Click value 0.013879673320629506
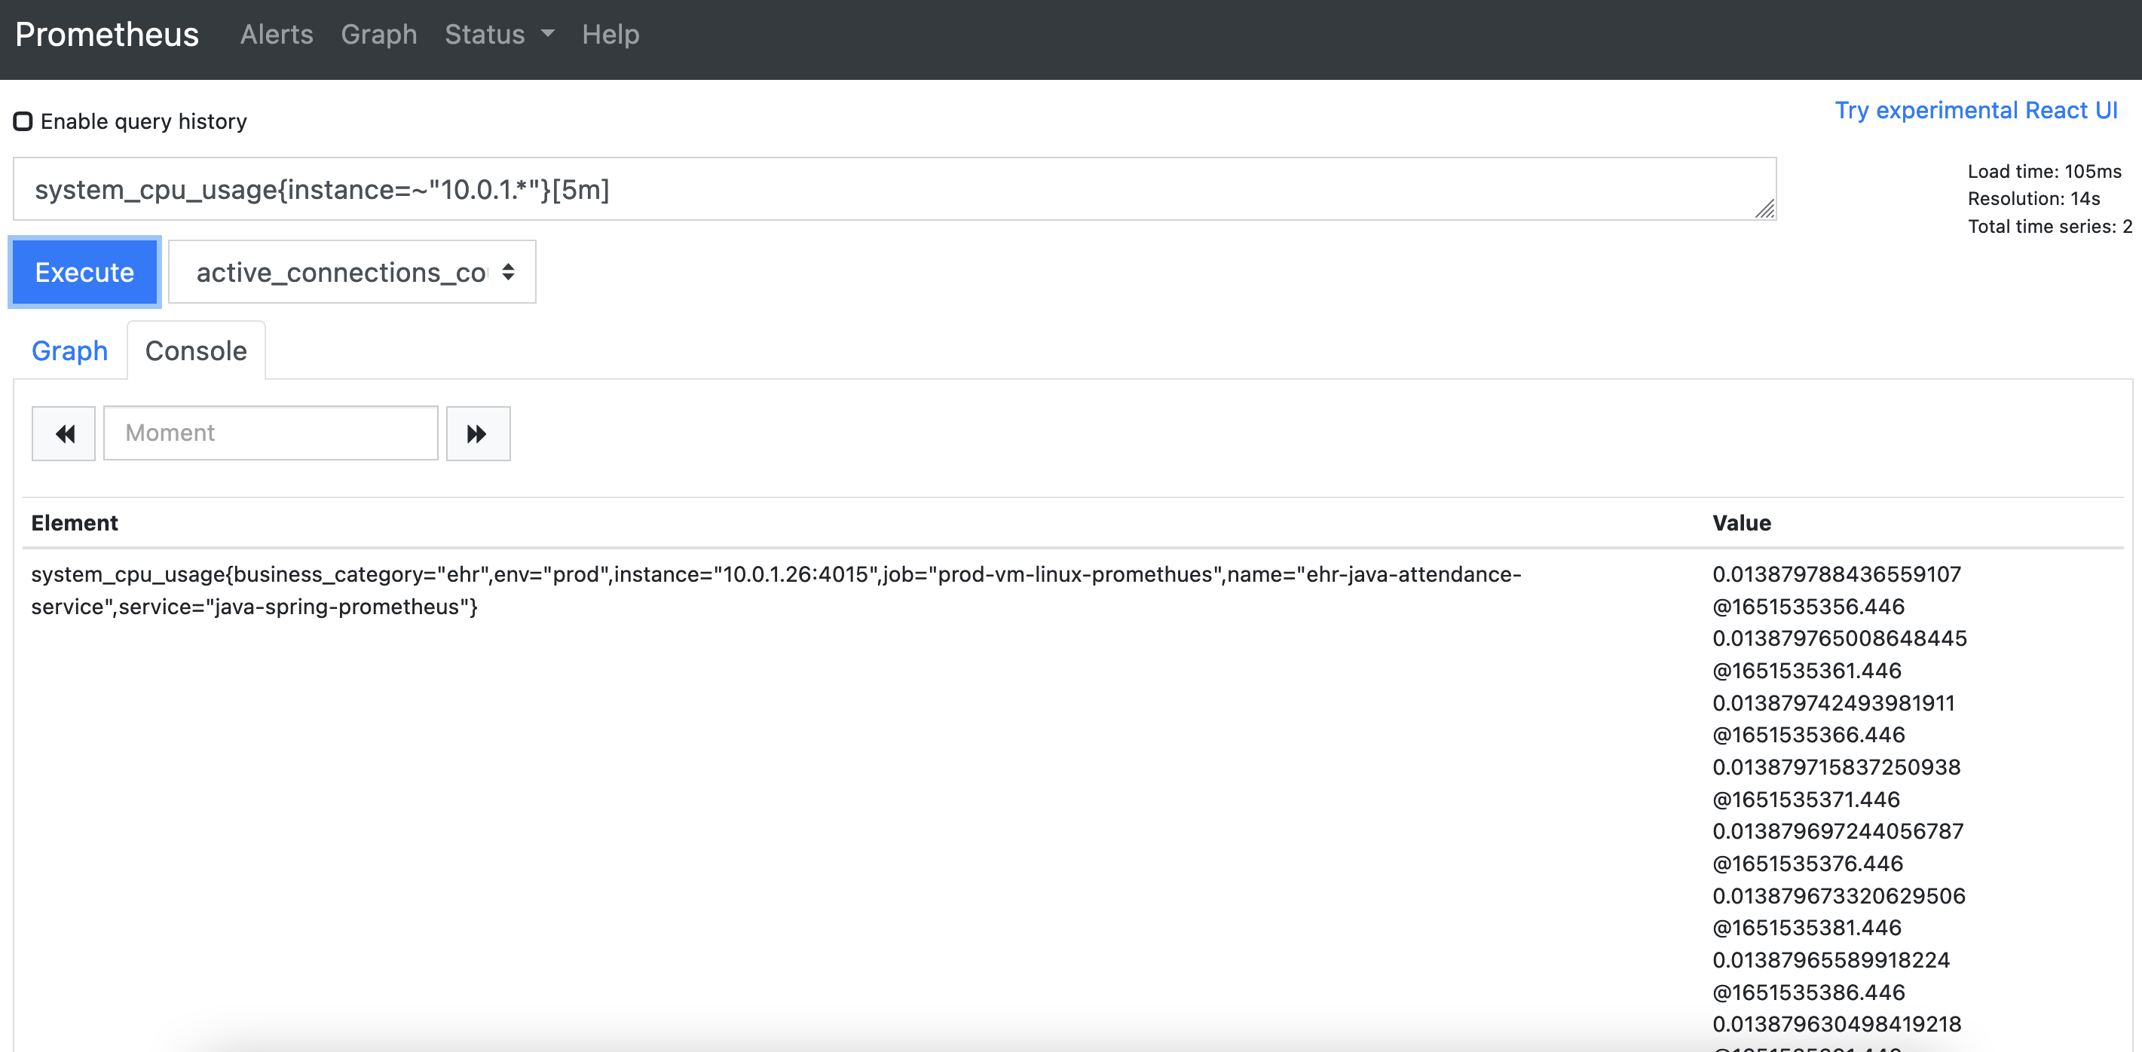The image size is (2142, 1052). point(1839,897)
